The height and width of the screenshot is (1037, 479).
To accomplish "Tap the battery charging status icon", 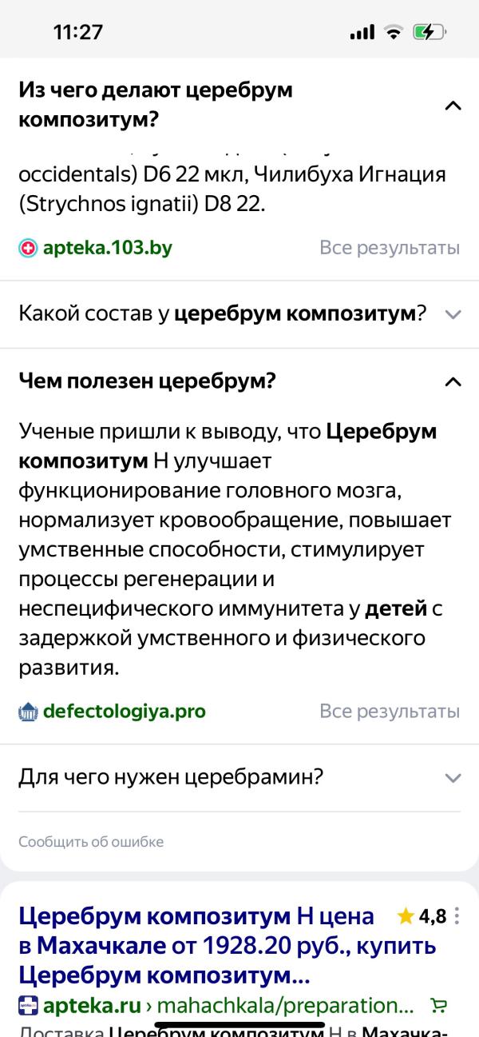I will point(430,32).
